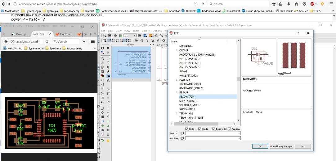
Task: Select the Move tool in EAGLE
Action: (108, 58)
